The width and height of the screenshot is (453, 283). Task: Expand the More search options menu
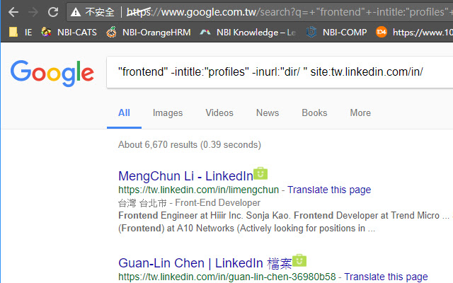[x=360, y=112]
